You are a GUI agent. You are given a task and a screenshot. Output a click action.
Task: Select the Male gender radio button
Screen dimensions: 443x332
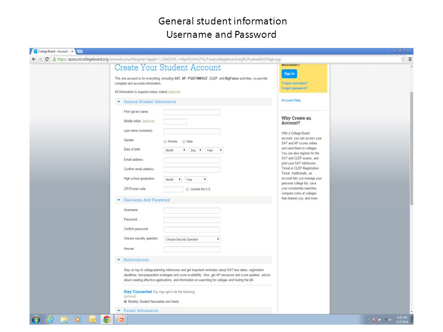pos(184,142)
